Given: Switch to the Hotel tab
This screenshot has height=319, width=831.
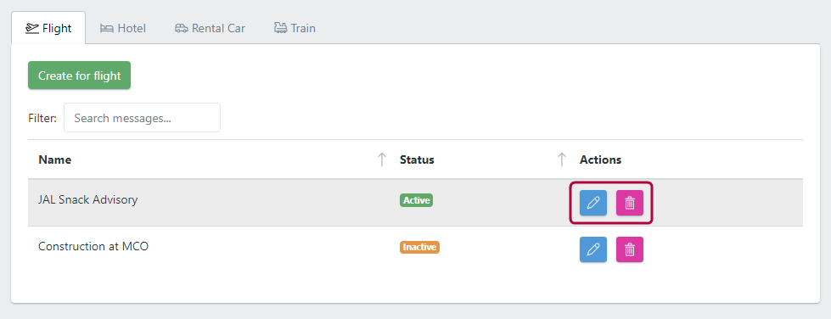Looking at the screenshot, I should pos(123,28).
